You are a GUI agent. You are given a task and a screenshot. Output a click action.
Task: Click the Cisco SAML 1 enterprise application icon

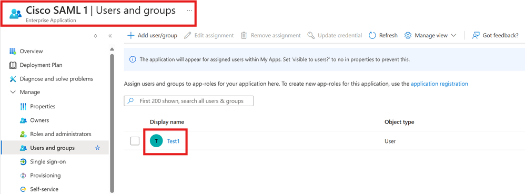click(x=15, y=13)
